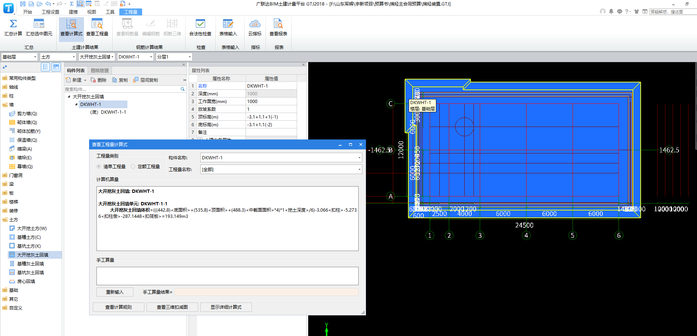
Task: Run 汇总计算 from the ribbon
Action: point(13,28)
